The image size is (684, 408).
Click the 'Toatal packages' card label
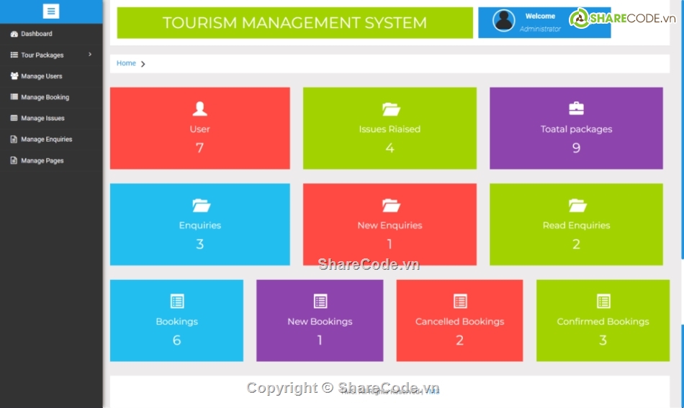pyautogui.click(x=576, y=130)
